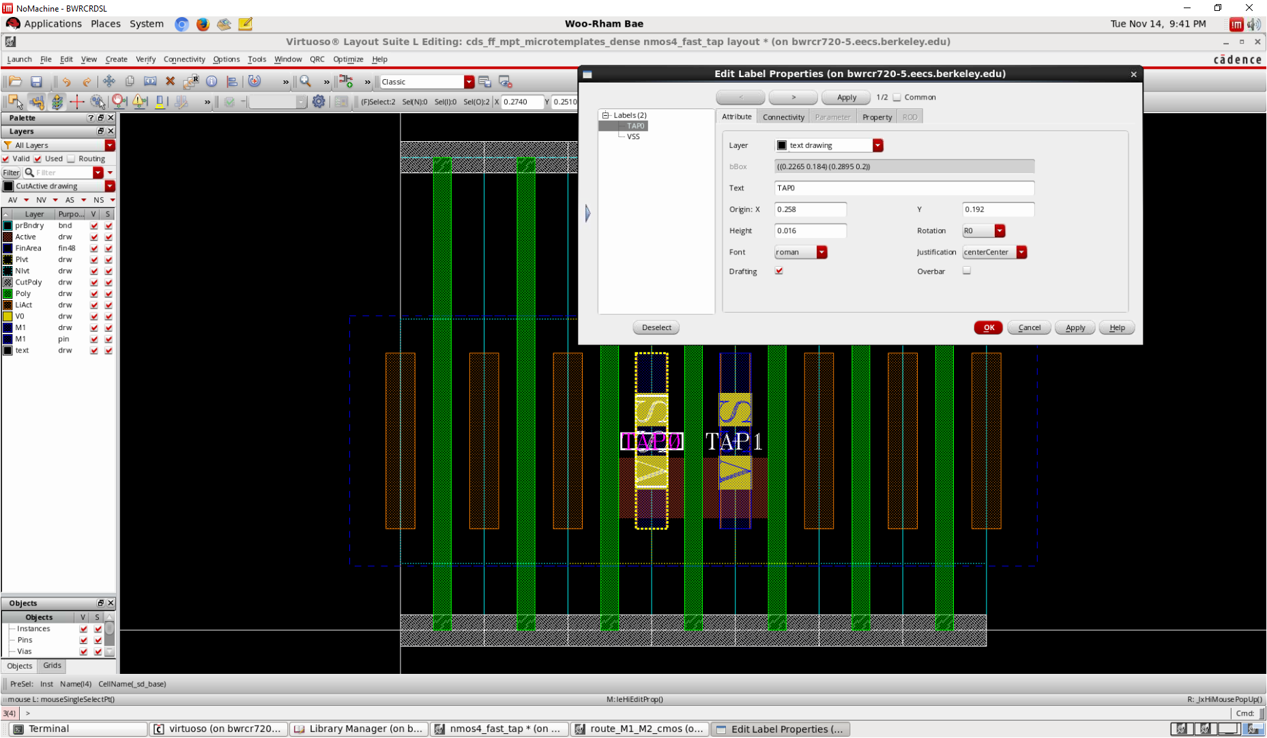The image size is (1267, 738).
Task: Toggle visibility of Instances objects
Action: point(84,629)
